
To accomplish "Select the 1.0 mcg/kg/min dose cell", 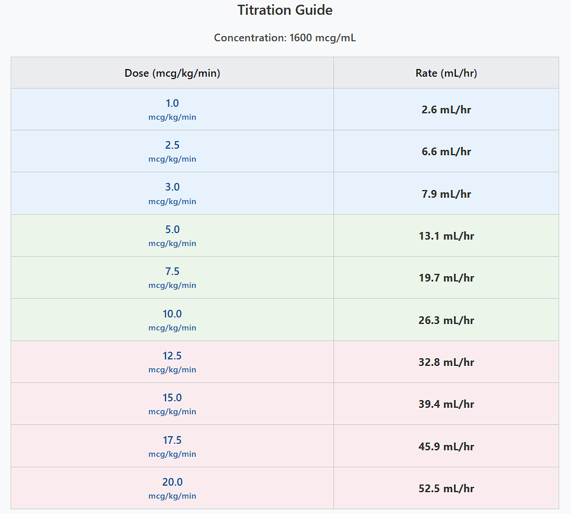I will click(x=172, y=109).
